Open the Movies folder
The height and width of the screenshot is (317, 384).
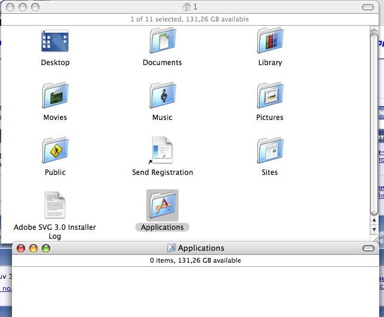tap(55, 96)
